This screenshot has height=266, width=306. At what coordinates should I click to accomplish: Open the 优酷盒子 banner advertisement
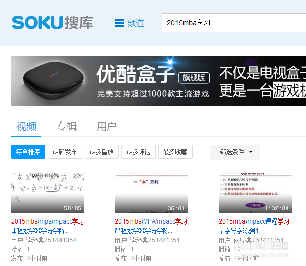point(158,81)
